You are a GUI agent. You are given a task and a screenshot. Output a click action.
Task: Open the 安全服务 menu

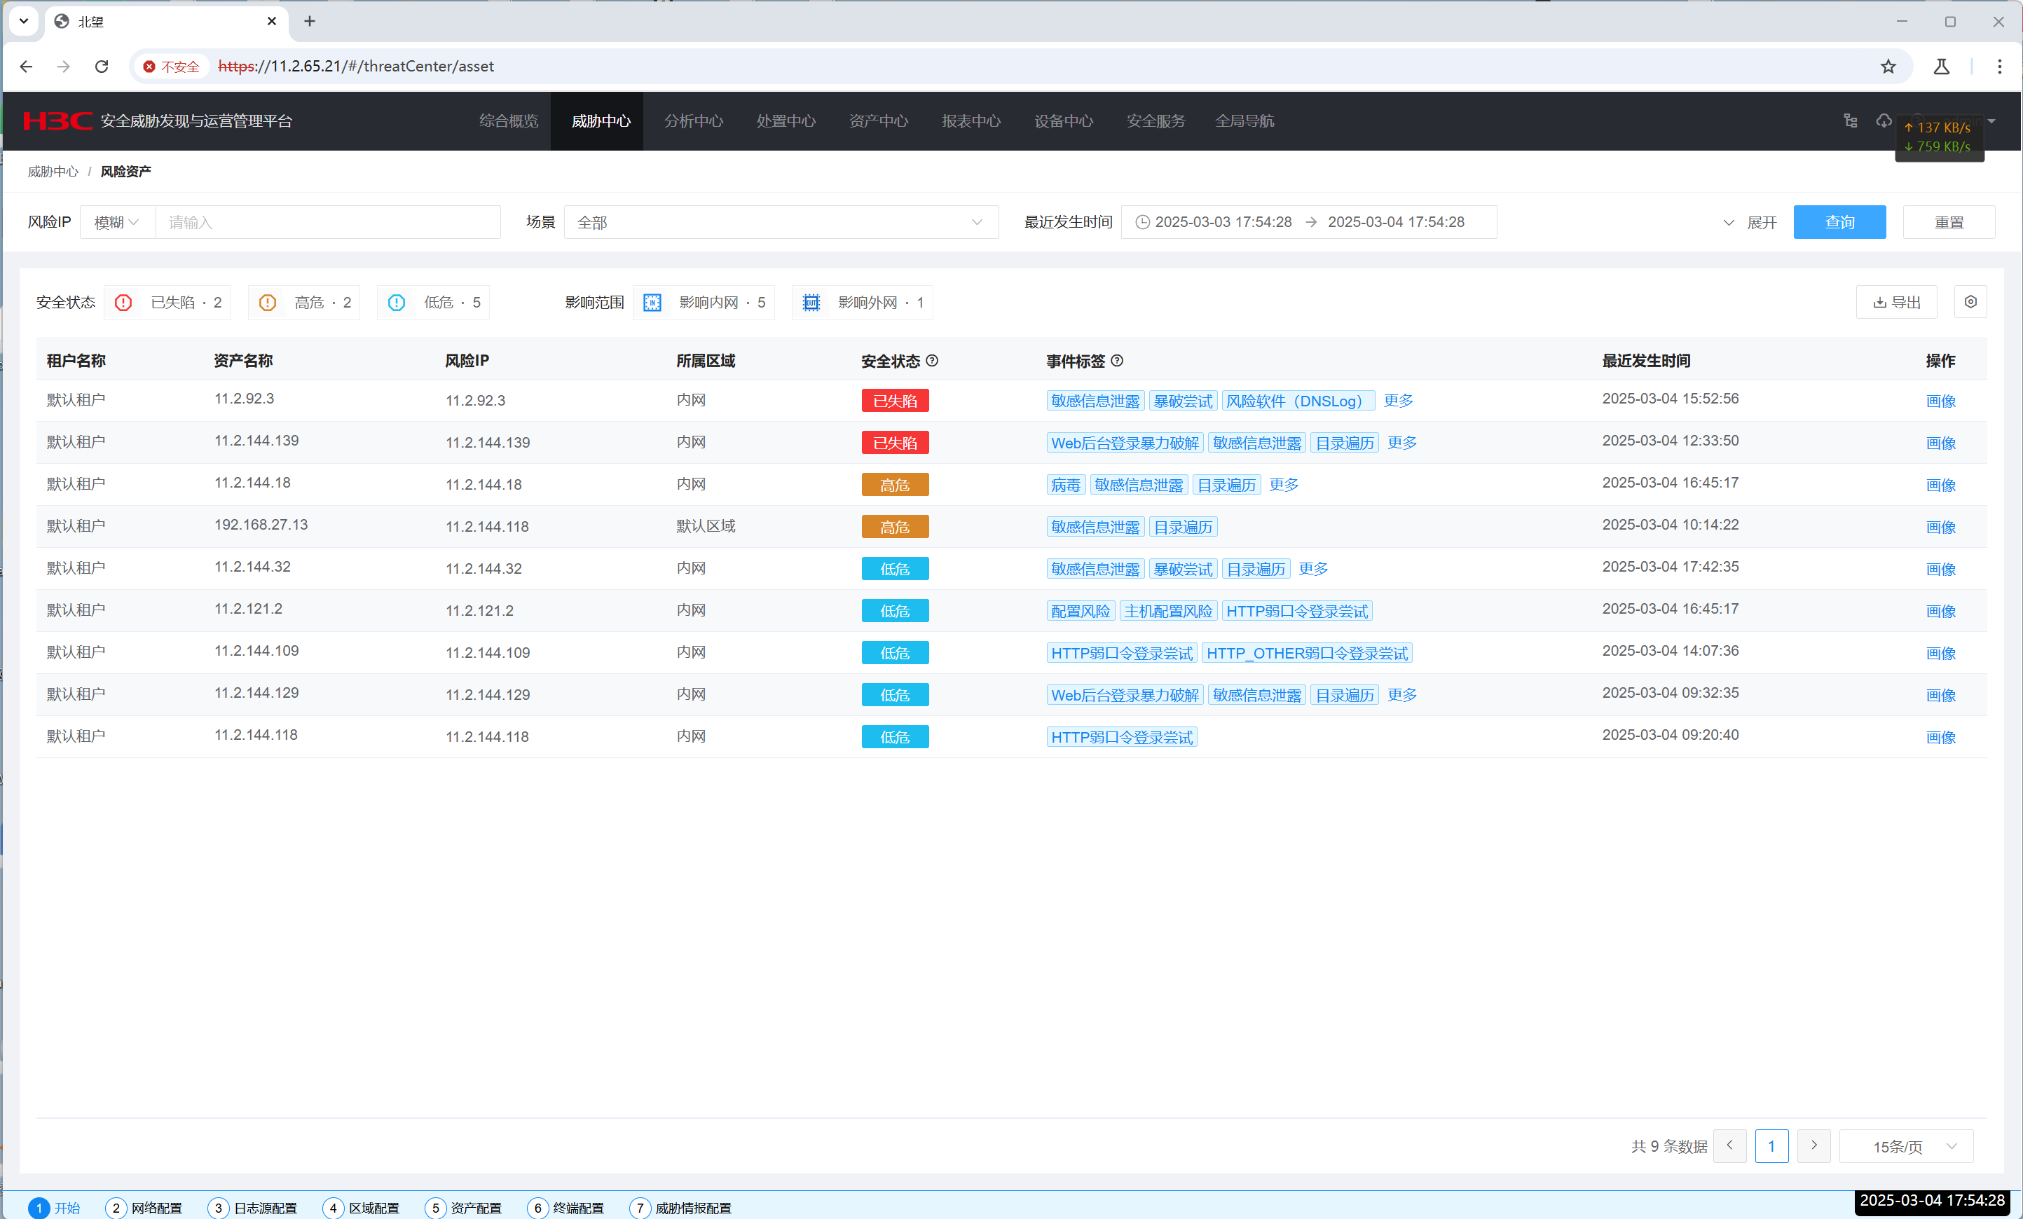[x=1156, y=120]
